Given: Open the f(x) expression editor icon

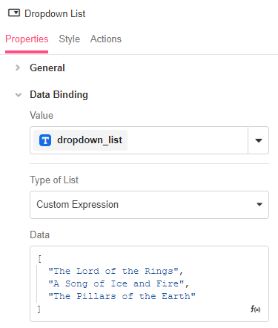Looking at the screenshot, I should [x=256, y=309].
